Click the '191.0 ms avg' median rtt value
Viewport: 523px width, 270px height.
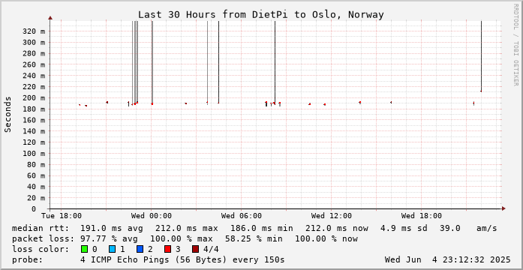pos(112,229)
